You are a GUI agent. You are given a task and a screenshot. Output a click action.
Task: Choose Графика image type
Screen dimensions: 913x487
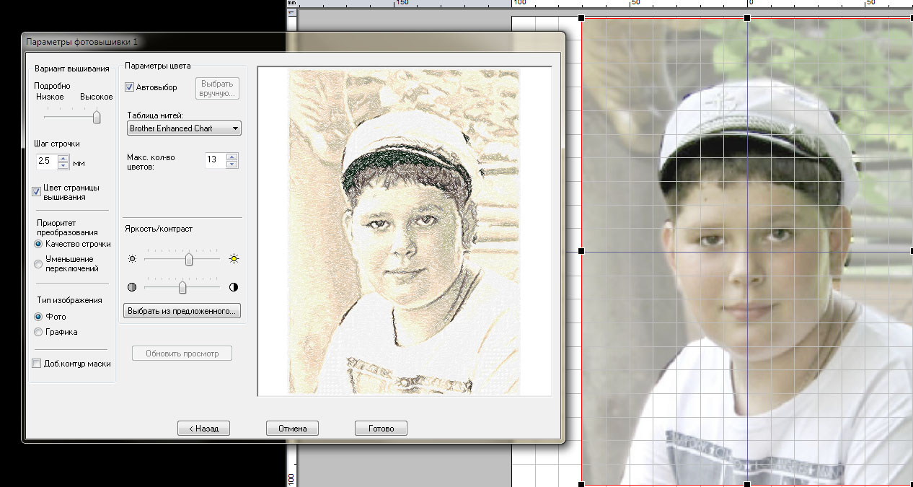(39, 332)
